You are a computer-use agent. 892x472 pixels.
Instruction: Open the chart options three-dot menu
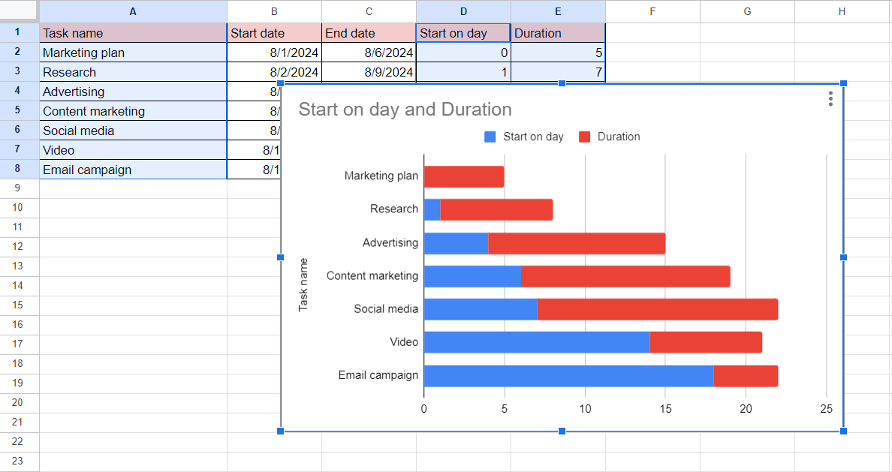pyautogui.click(x=830, y=99)
